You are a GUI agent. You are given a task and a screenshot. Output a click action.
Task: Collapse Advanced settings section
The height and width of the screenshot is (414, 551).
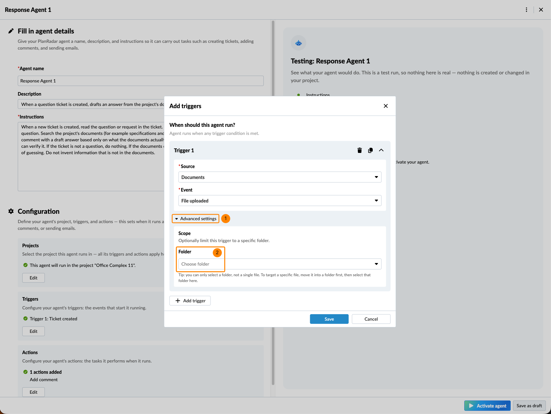195,219
